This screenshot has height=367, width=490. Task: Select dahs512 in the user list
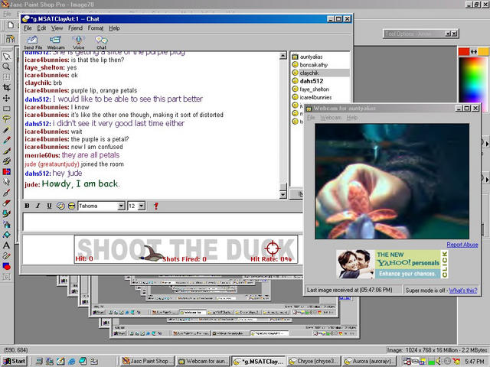pyautogui.click(x=312, y=81)
